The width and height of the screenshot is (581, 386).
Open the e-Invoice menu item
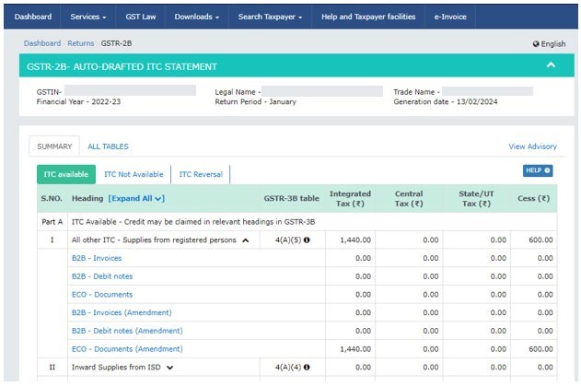coord(451,17)
